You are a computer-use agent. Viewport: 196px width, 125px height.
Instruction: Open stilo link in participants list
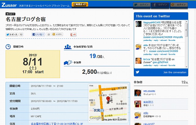(146, 113)
